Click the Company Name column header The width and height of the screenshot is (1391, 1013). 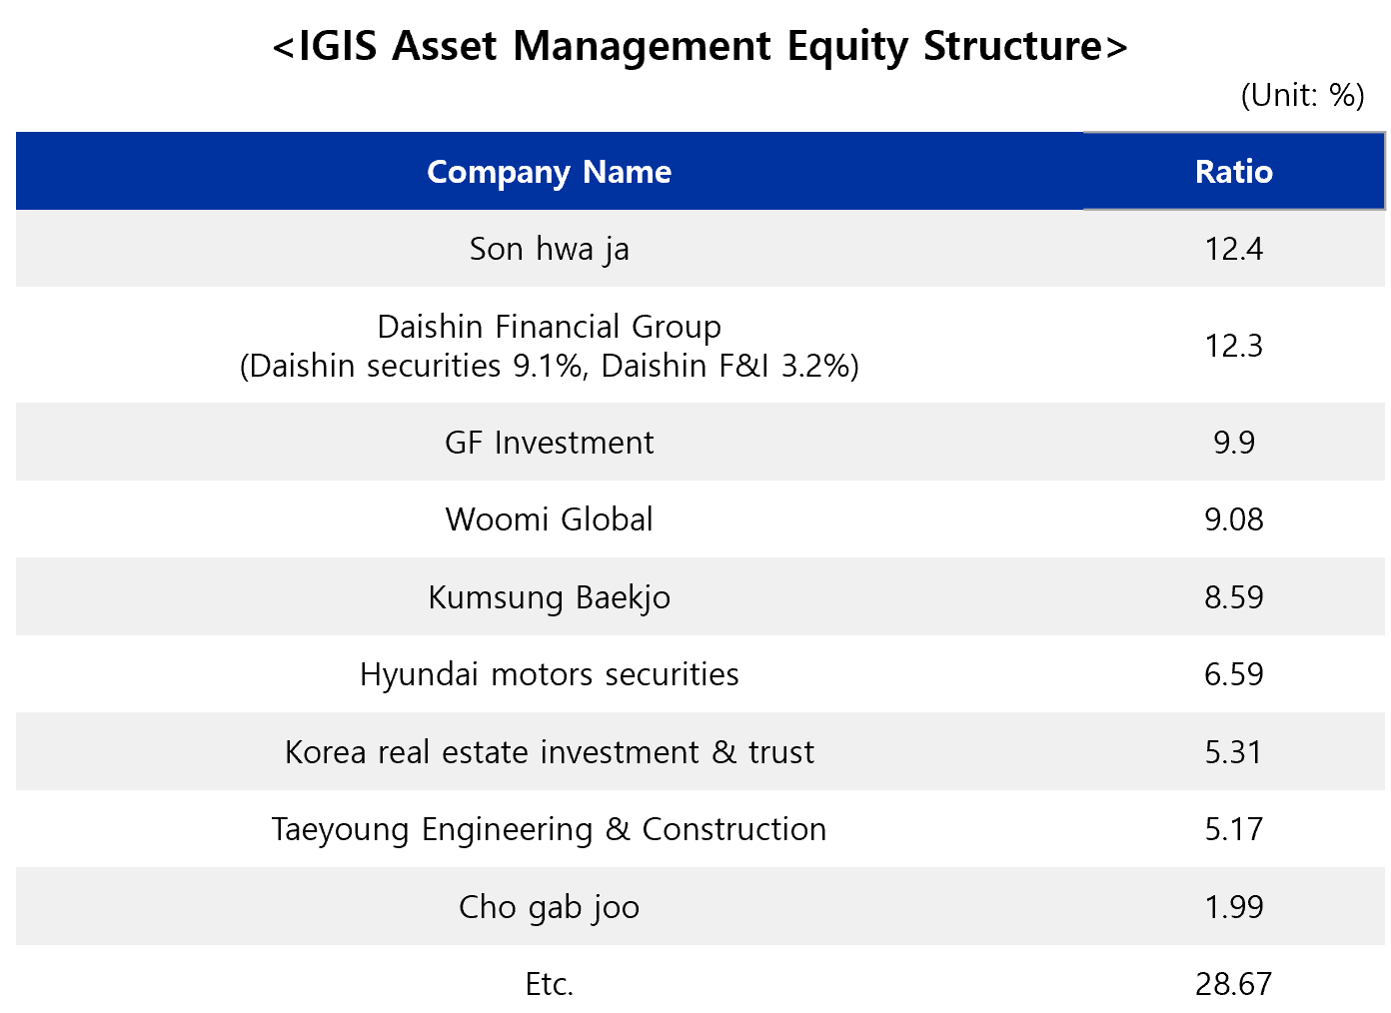click(549, 171)
